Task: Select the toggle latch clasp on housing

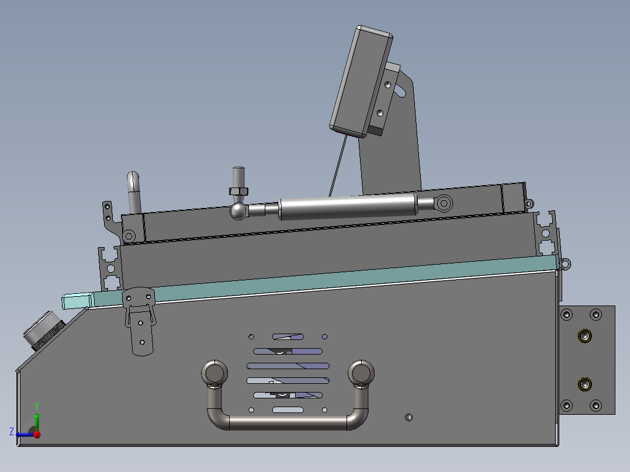Action: [140, 322]
